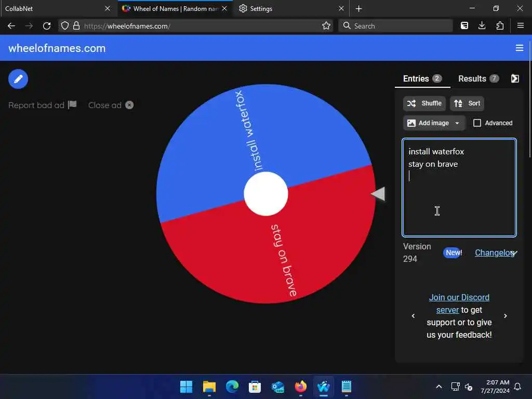The width and height of the screenshot is (532, 399).
Task: Click the browser Search box
Action: 395,26
